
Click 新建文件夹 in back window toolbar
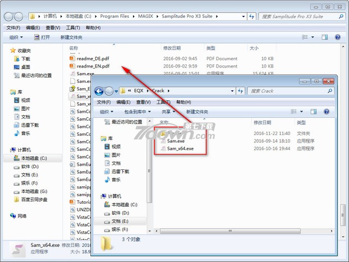pos(71,38)
